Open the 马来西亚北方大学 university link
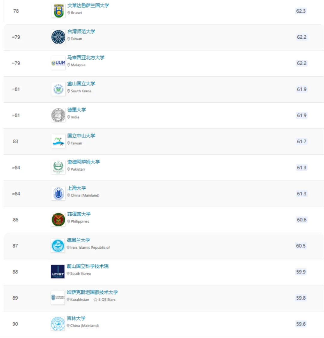324x338 pixels. click(x=86, y=58)
